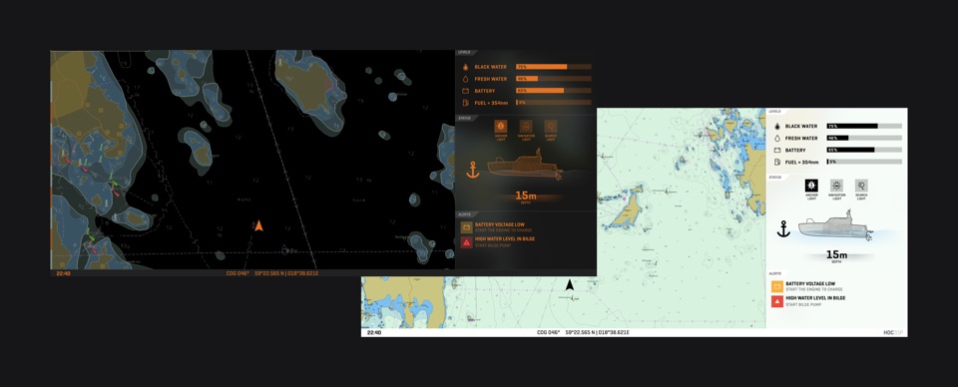The height and width of the screenshot is (387, 958).
Task: Click the 15m depth readout in dark panel
Action: pyautogui.click(x=526, y=196)
